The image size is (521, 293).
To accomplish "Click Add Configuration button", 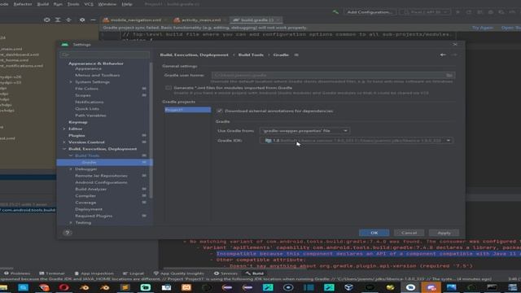I will (370, 12).
